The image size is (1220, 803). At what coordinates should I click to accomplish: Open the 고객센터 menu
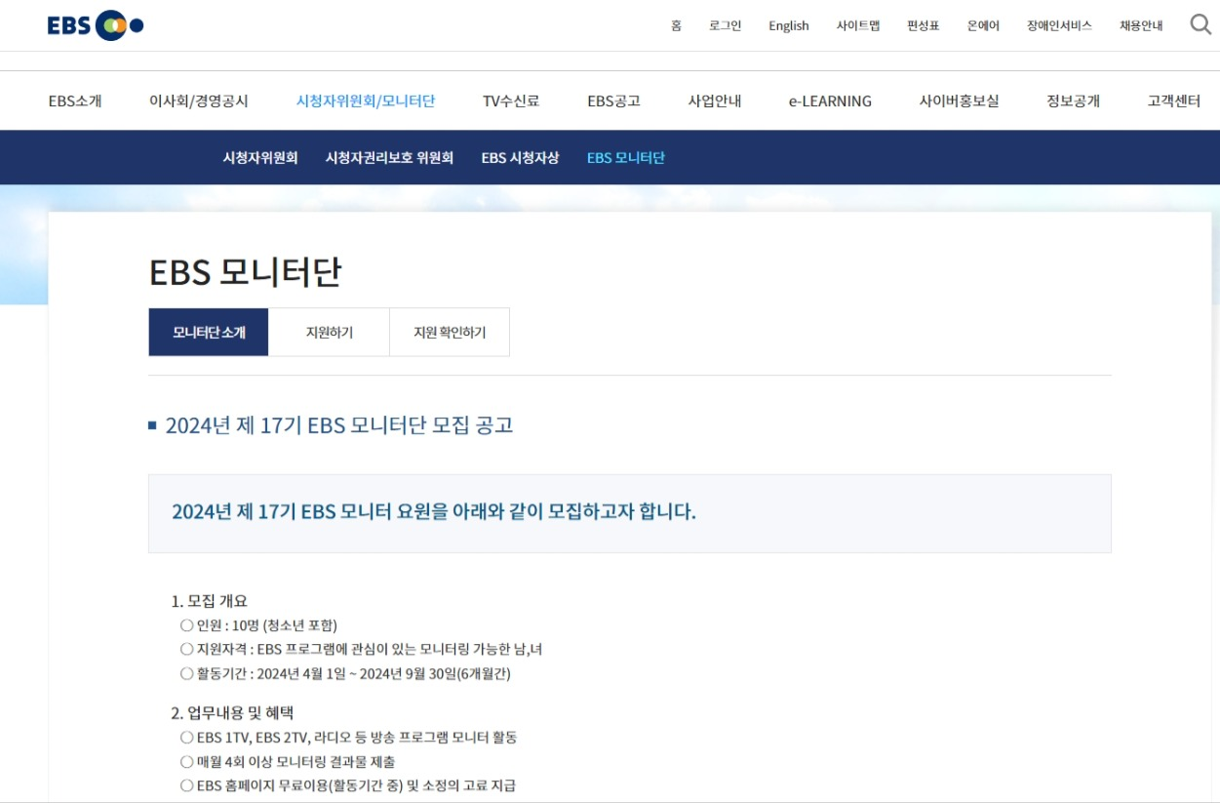pos(1174,100)
